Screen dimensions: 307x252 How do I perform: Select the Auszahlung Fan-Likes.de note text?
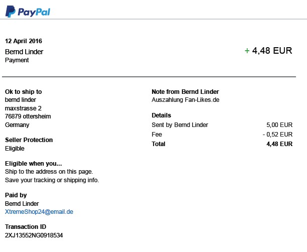click(185, 100)
